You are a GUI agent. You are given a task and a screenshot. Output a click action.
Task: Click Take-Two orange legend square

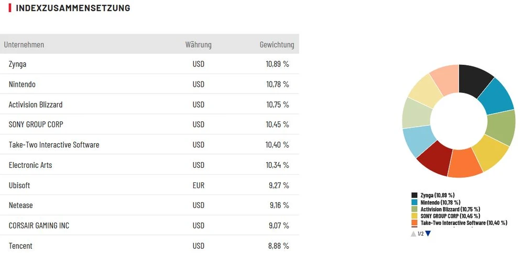coord(414,223)
